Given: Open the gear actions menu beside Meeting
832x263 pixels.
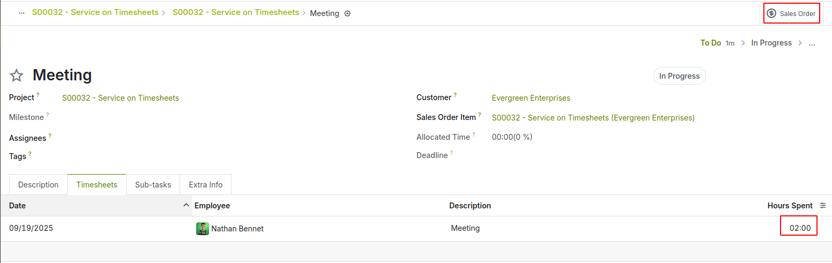Looking at the screenshot, I should pos(347,13).
